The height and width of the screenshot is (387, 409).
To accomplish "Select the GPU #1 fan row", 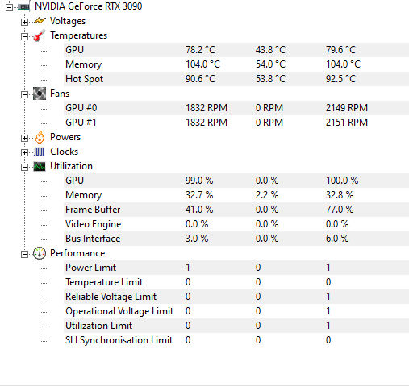I will click(236, 123).
